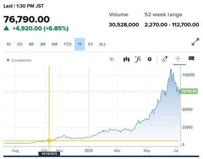Choose the 6M range option
Image resolution: width=203 pixels, height=159 pixels.
[x=54, y=44]
